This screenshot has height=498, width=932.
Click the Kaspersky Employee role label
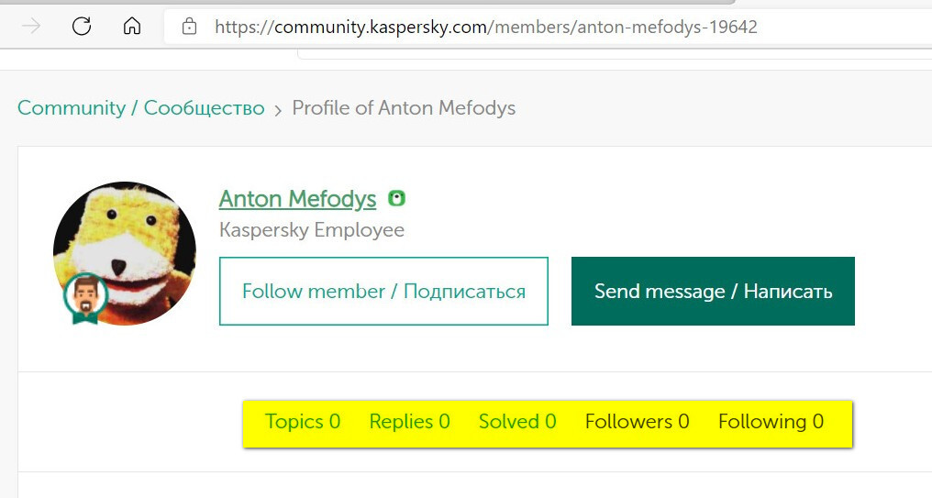[311, 229]
